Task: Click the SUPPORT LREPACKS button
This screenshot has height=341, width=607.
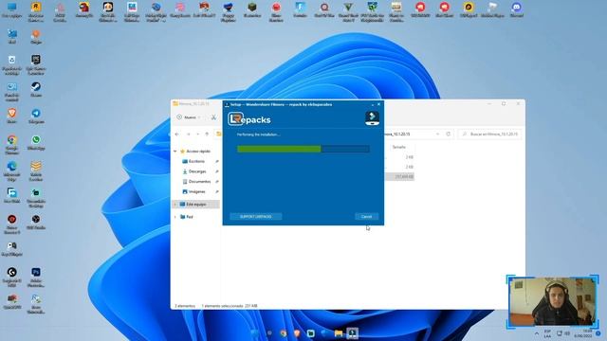Action: [x=255, y=217]
